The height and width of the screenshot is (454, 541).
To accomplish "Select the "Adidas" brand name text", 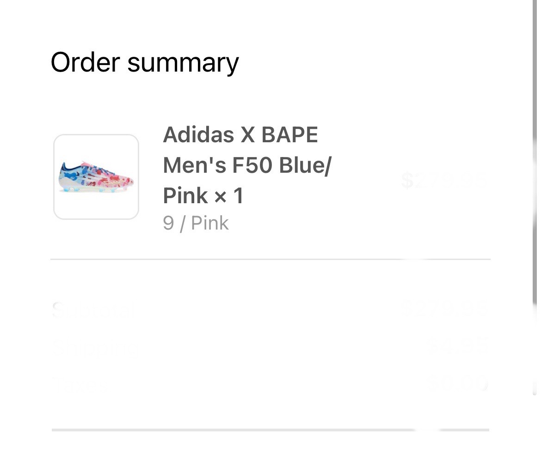I will (198, 135).
